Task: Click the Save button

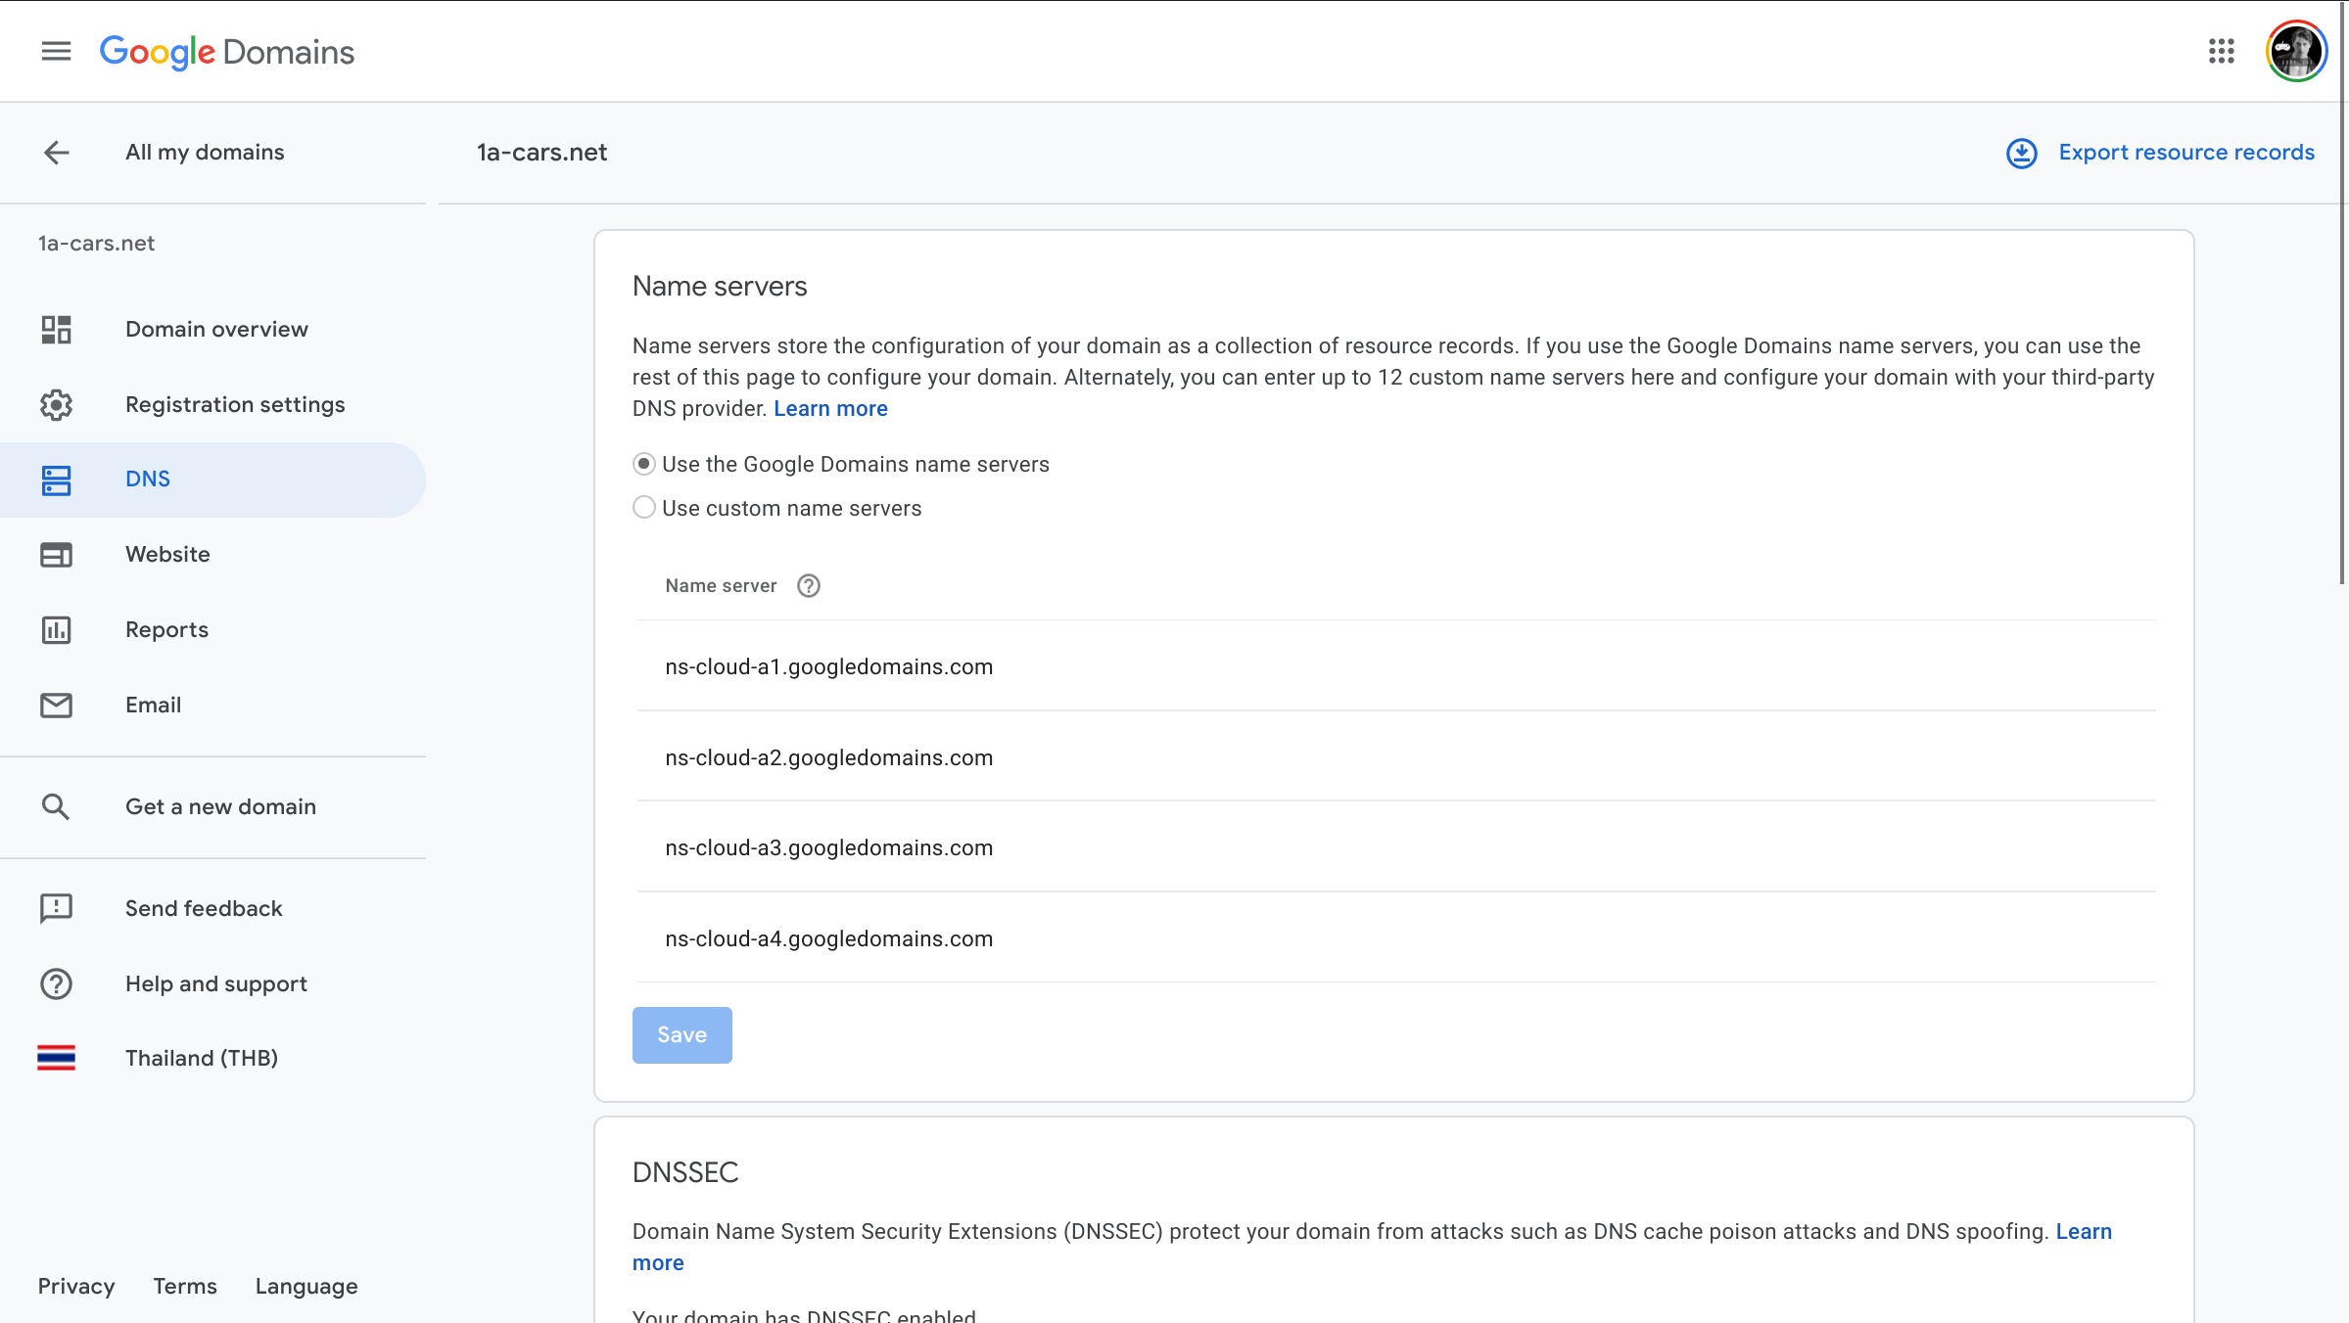Action: pyautogui.click(x=681, y=1035)
